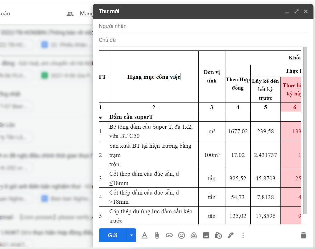315x249 pixels.
Task: Discard draft with trash icon
Action: point(303,235)
